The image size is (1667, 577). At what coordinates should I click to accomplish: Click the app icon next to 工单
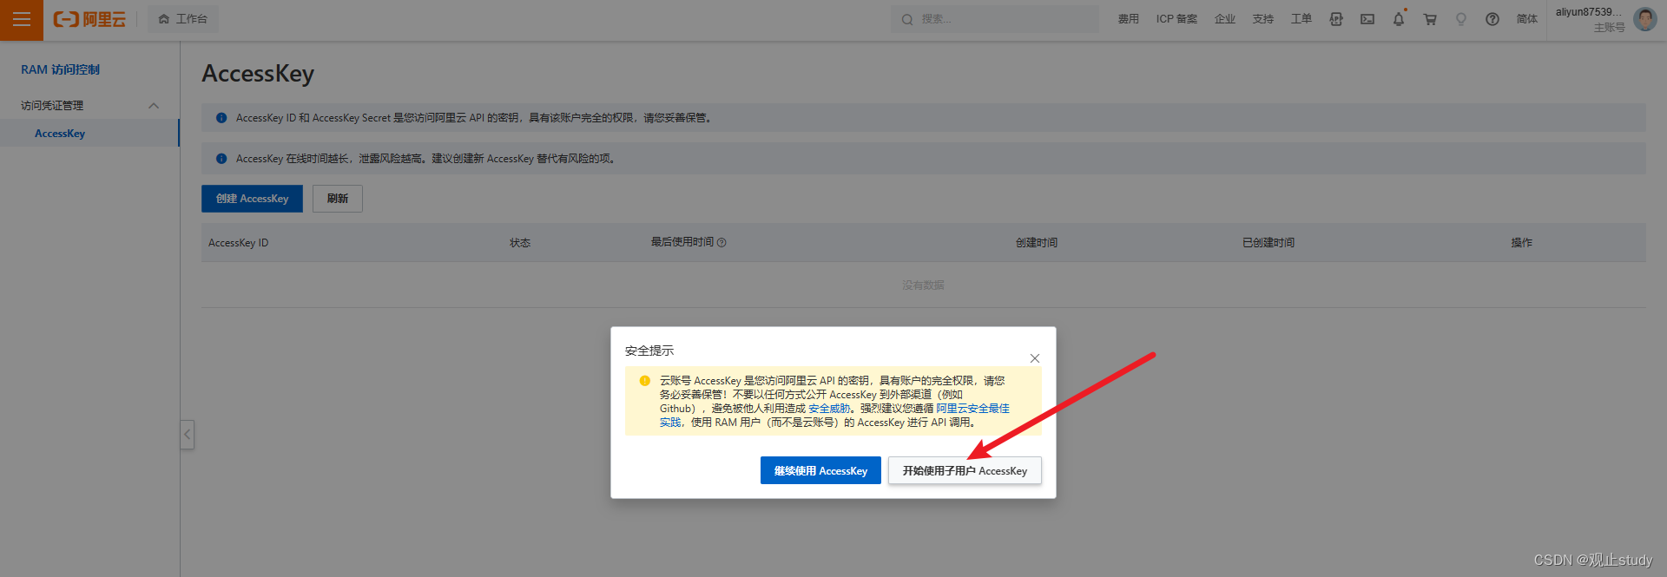pyautogui.click(x=1336, y=19)
